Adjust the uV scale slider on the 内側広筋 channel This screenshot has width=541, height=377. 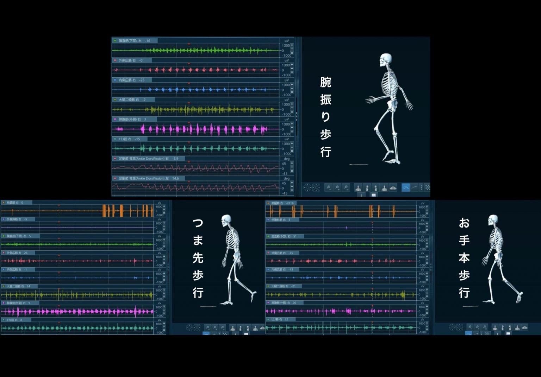pos(292,87)
